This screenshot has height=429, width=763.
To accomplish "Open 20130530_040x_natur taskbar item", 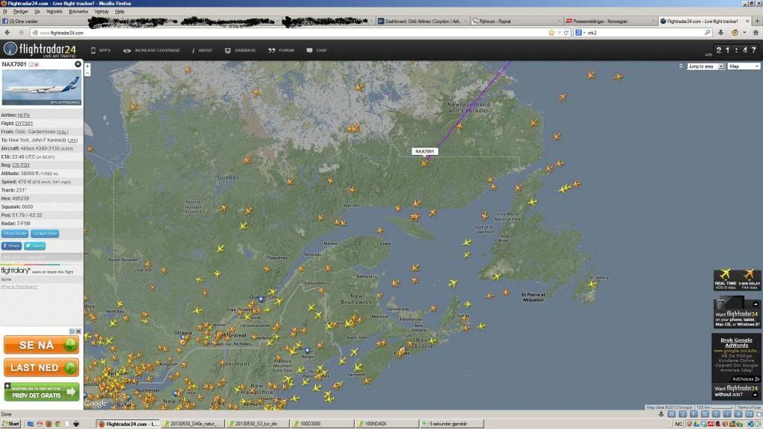I will click(192, 424).
